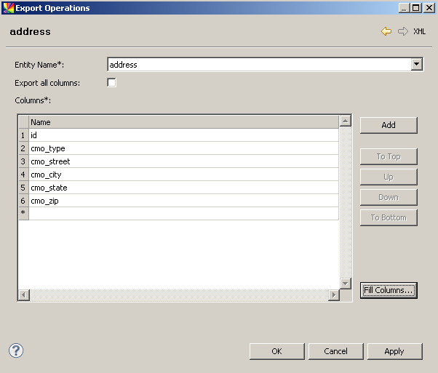Cancel the export operations dialog
This screenshot has height=373, width=438.
point(335,351)
